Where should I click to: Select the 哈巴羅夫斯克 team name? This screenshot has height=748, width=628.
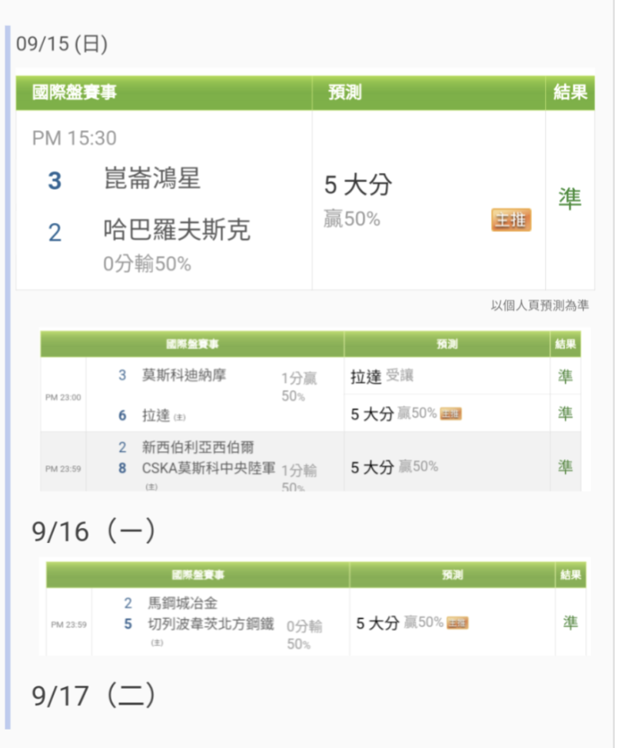click(x=177, y=230)
